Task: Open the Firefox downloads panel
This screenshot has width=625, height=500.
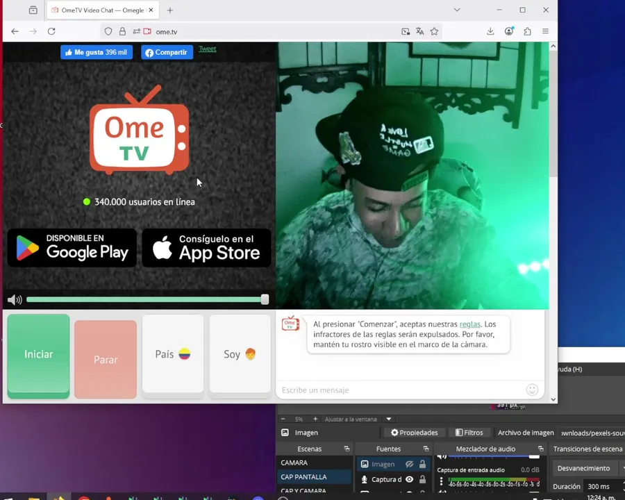Action: pos(490,31)
